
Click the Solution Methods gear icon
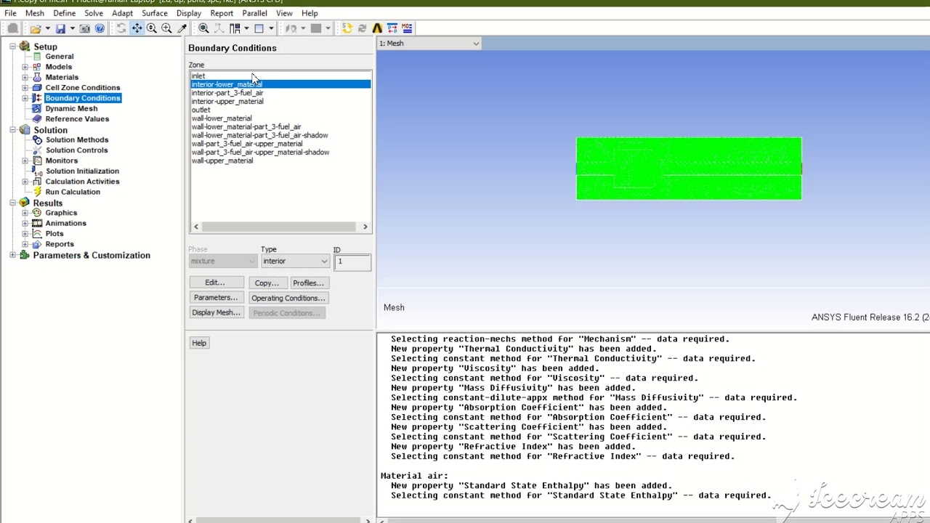point(38,139)
